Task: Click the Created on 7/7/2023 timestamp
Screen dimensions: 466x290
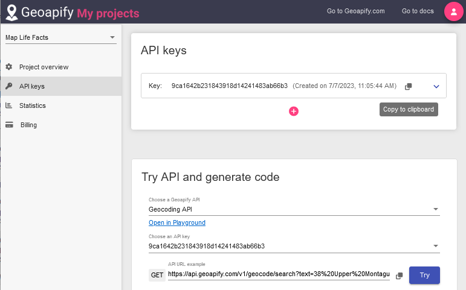Action: (x=345, y=86)
